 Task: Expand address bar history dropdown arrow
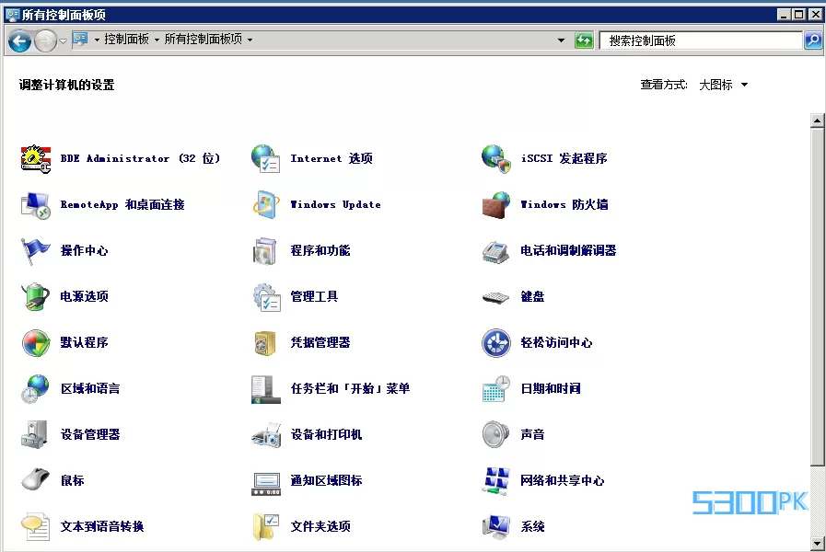[561, 40]
